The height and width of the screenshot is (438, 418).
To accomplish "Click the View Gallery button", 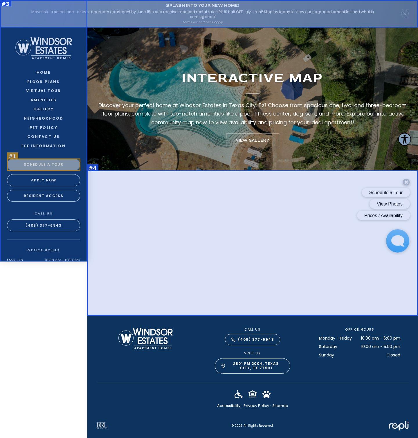I will [253, 140].
